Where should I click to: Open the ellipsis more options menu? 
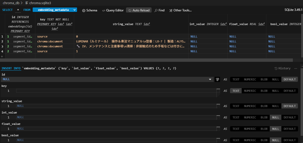pyautogui.click(x=296, y=68)
